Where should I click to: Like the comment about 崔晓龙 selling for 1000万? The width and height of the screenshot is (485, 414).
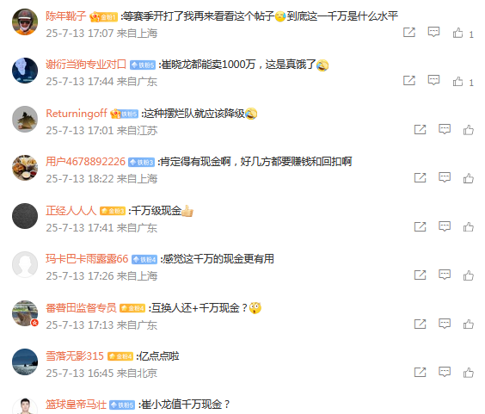[457, 81]
